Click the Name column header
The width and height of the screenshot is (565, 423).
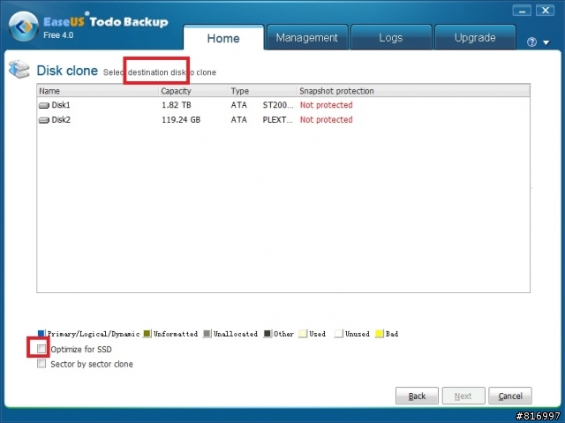[x=98, y=91]
